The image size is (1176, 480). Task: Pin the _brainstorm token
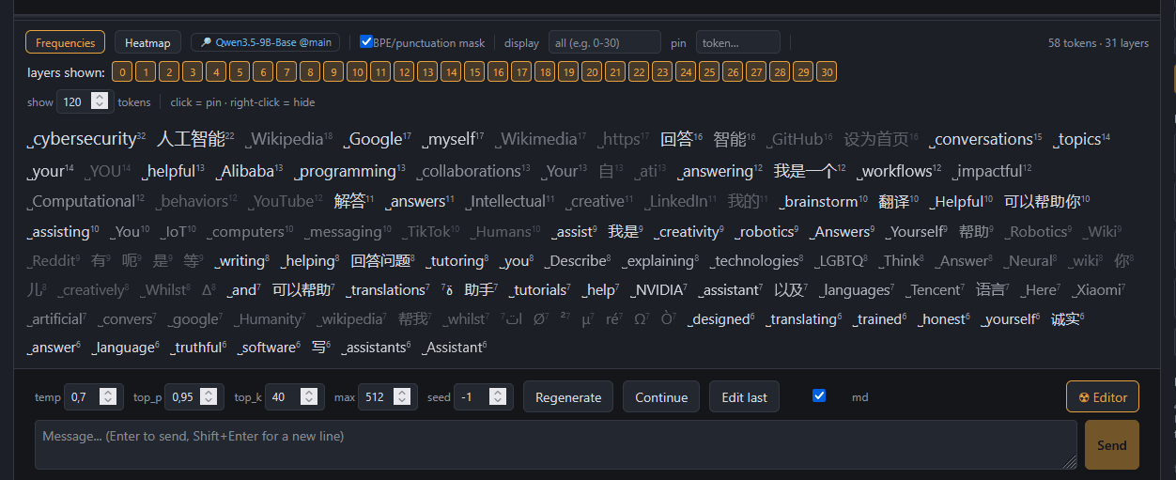tap(824, 201)
